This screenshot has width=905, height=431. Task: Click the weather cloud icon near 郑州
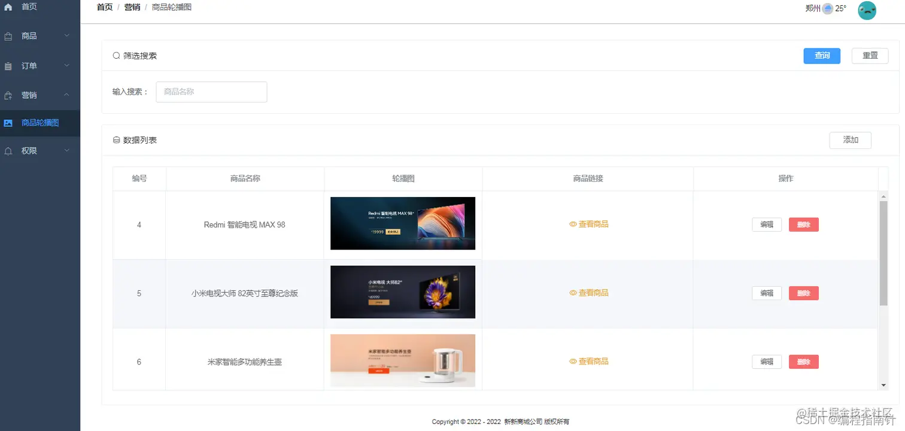click(x=828, y=8)
